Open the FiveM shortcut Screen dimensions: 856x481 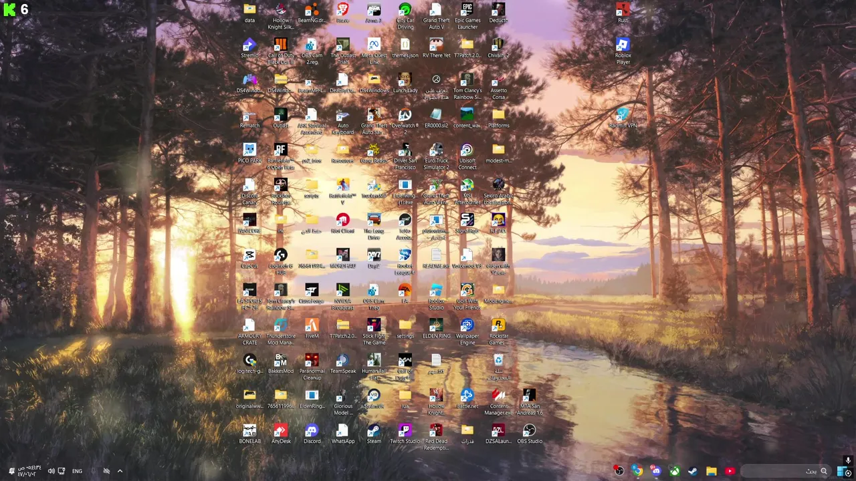click(x=312, y=329)
